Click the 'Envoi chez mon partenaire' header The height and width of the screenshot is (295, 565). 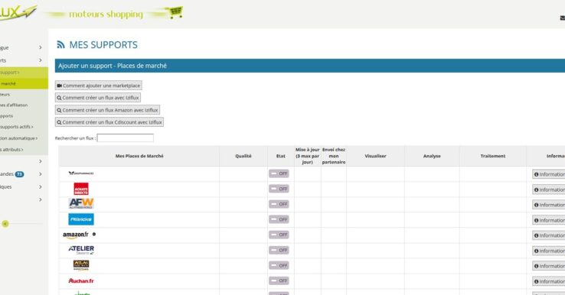tap(334, 156)
